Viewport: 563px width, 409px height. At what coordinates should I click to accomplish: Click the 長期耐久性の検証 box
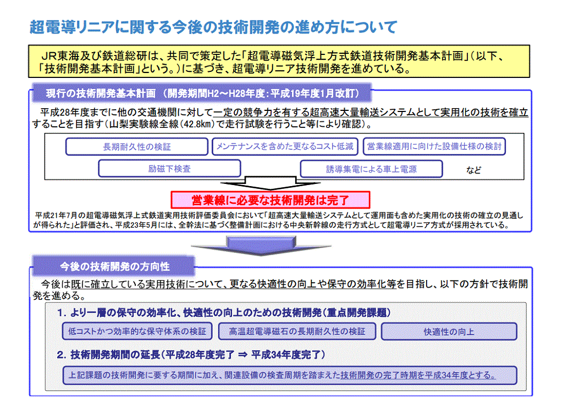coord(137,147)
